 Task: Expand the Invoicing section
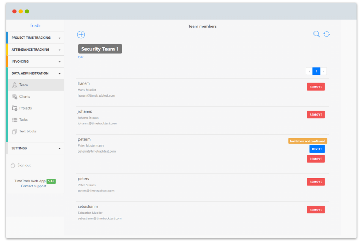[35, 61]
